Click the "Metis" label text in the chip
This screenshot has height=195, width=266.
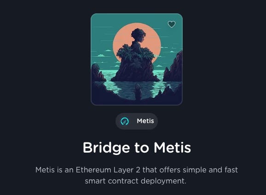coord(145,121)
